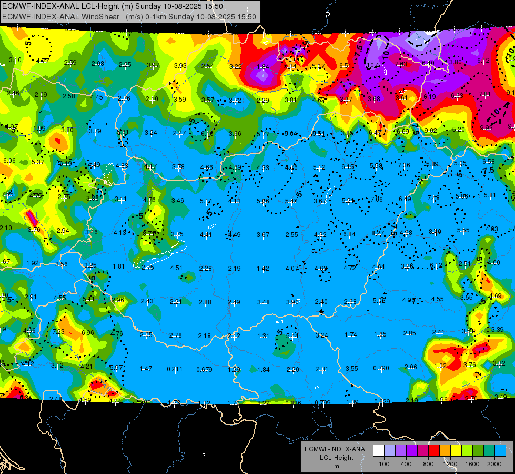
Task: Select the red swatch in the legend
Action: coord(434,450)
